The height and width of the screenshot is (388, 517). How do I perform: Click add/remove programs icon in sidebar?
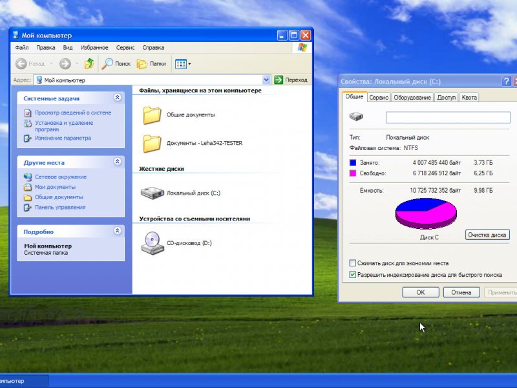coord(28,124)
